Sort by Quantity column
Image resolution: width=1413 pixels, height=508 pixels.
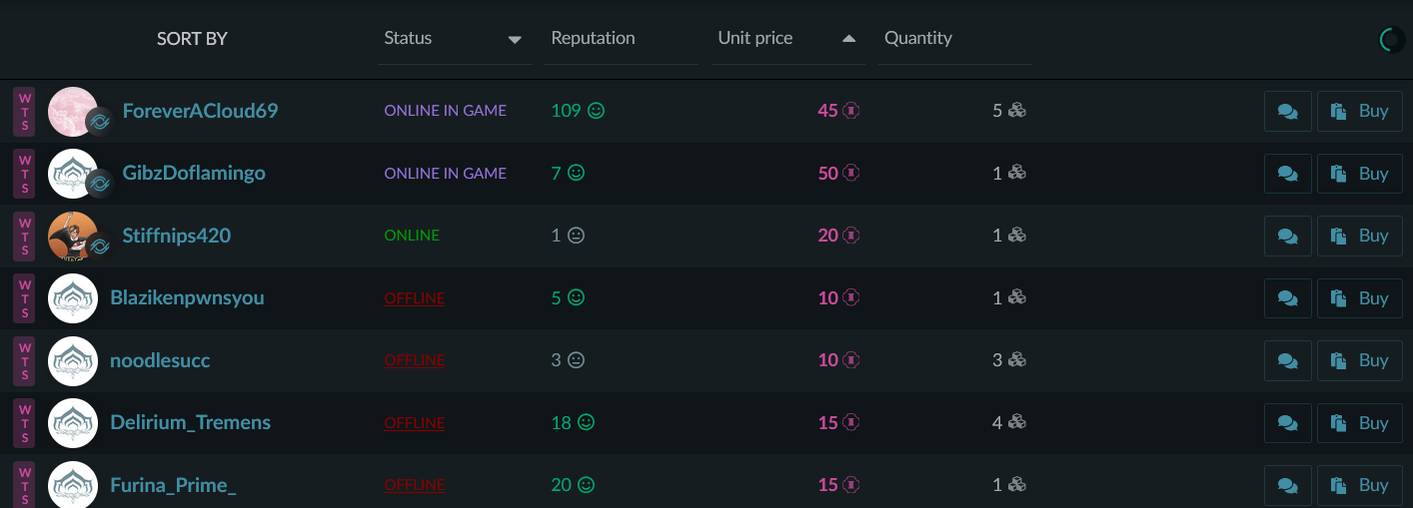917,39
